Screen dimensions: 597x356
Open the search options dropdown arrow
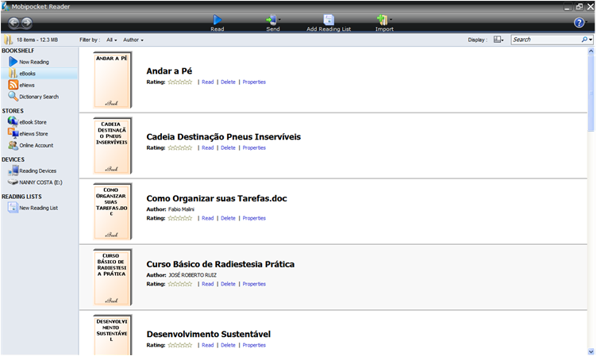pyautogui.click(x=591, y=40)
